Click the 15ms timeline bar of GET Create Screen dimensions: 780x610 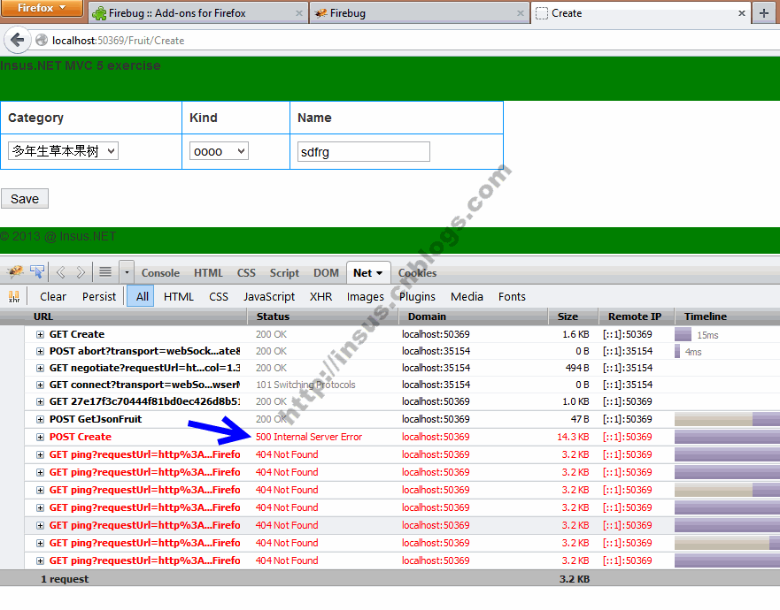[683, 334]
